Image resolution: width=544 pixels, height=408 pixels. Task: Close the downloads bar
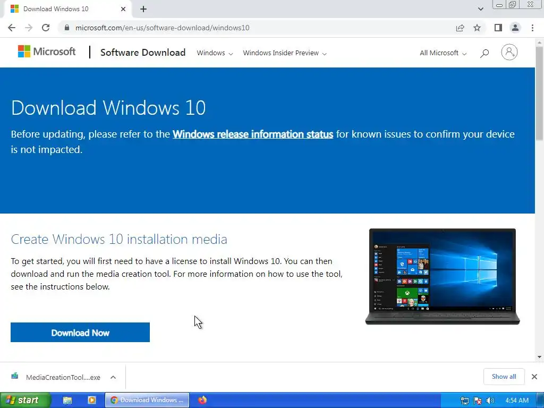tap(534, 377)
